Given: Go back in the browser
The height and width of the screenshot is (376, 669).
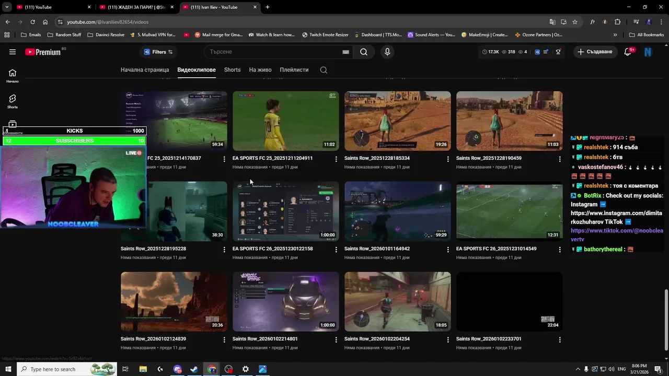Looking at the screenshot, I should 7,22.
